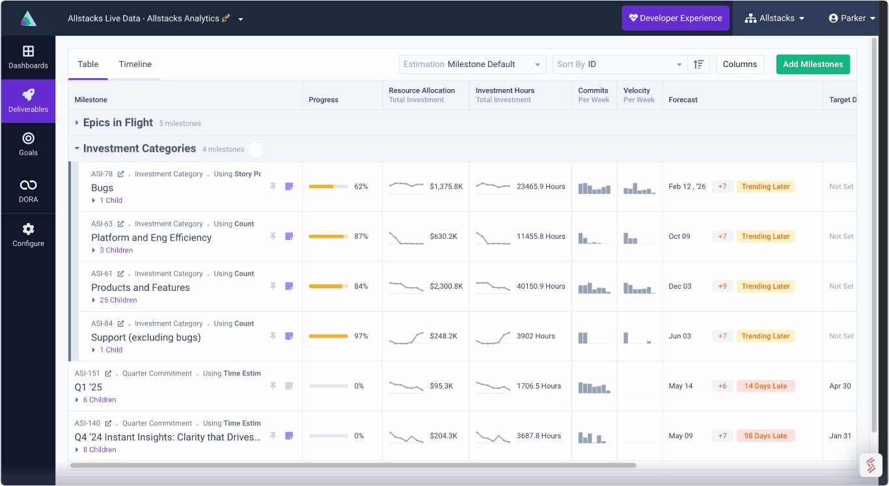Click Add Milestones button
Viewport: 889px width, 486px height.
point(813,64)
